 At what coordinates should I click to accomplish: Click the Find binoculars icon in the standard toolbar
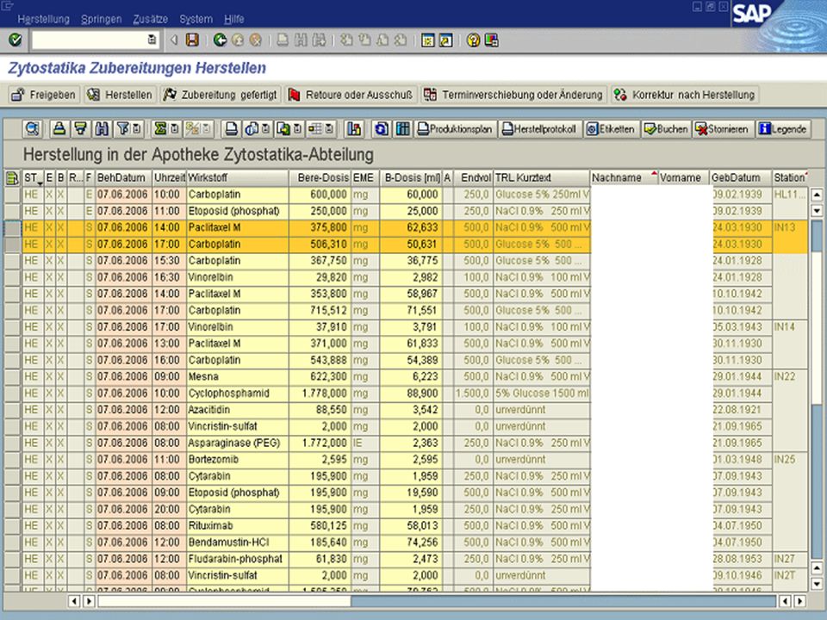[301, 40]
